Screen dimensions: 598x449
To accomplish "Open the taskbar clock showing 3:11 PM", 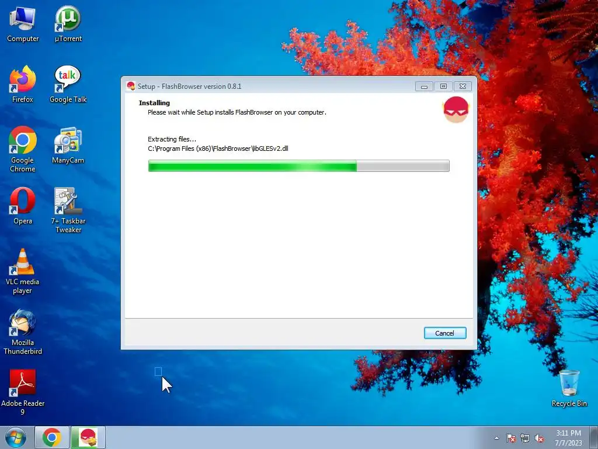I will pyautogui.click(x=568, y=437).
